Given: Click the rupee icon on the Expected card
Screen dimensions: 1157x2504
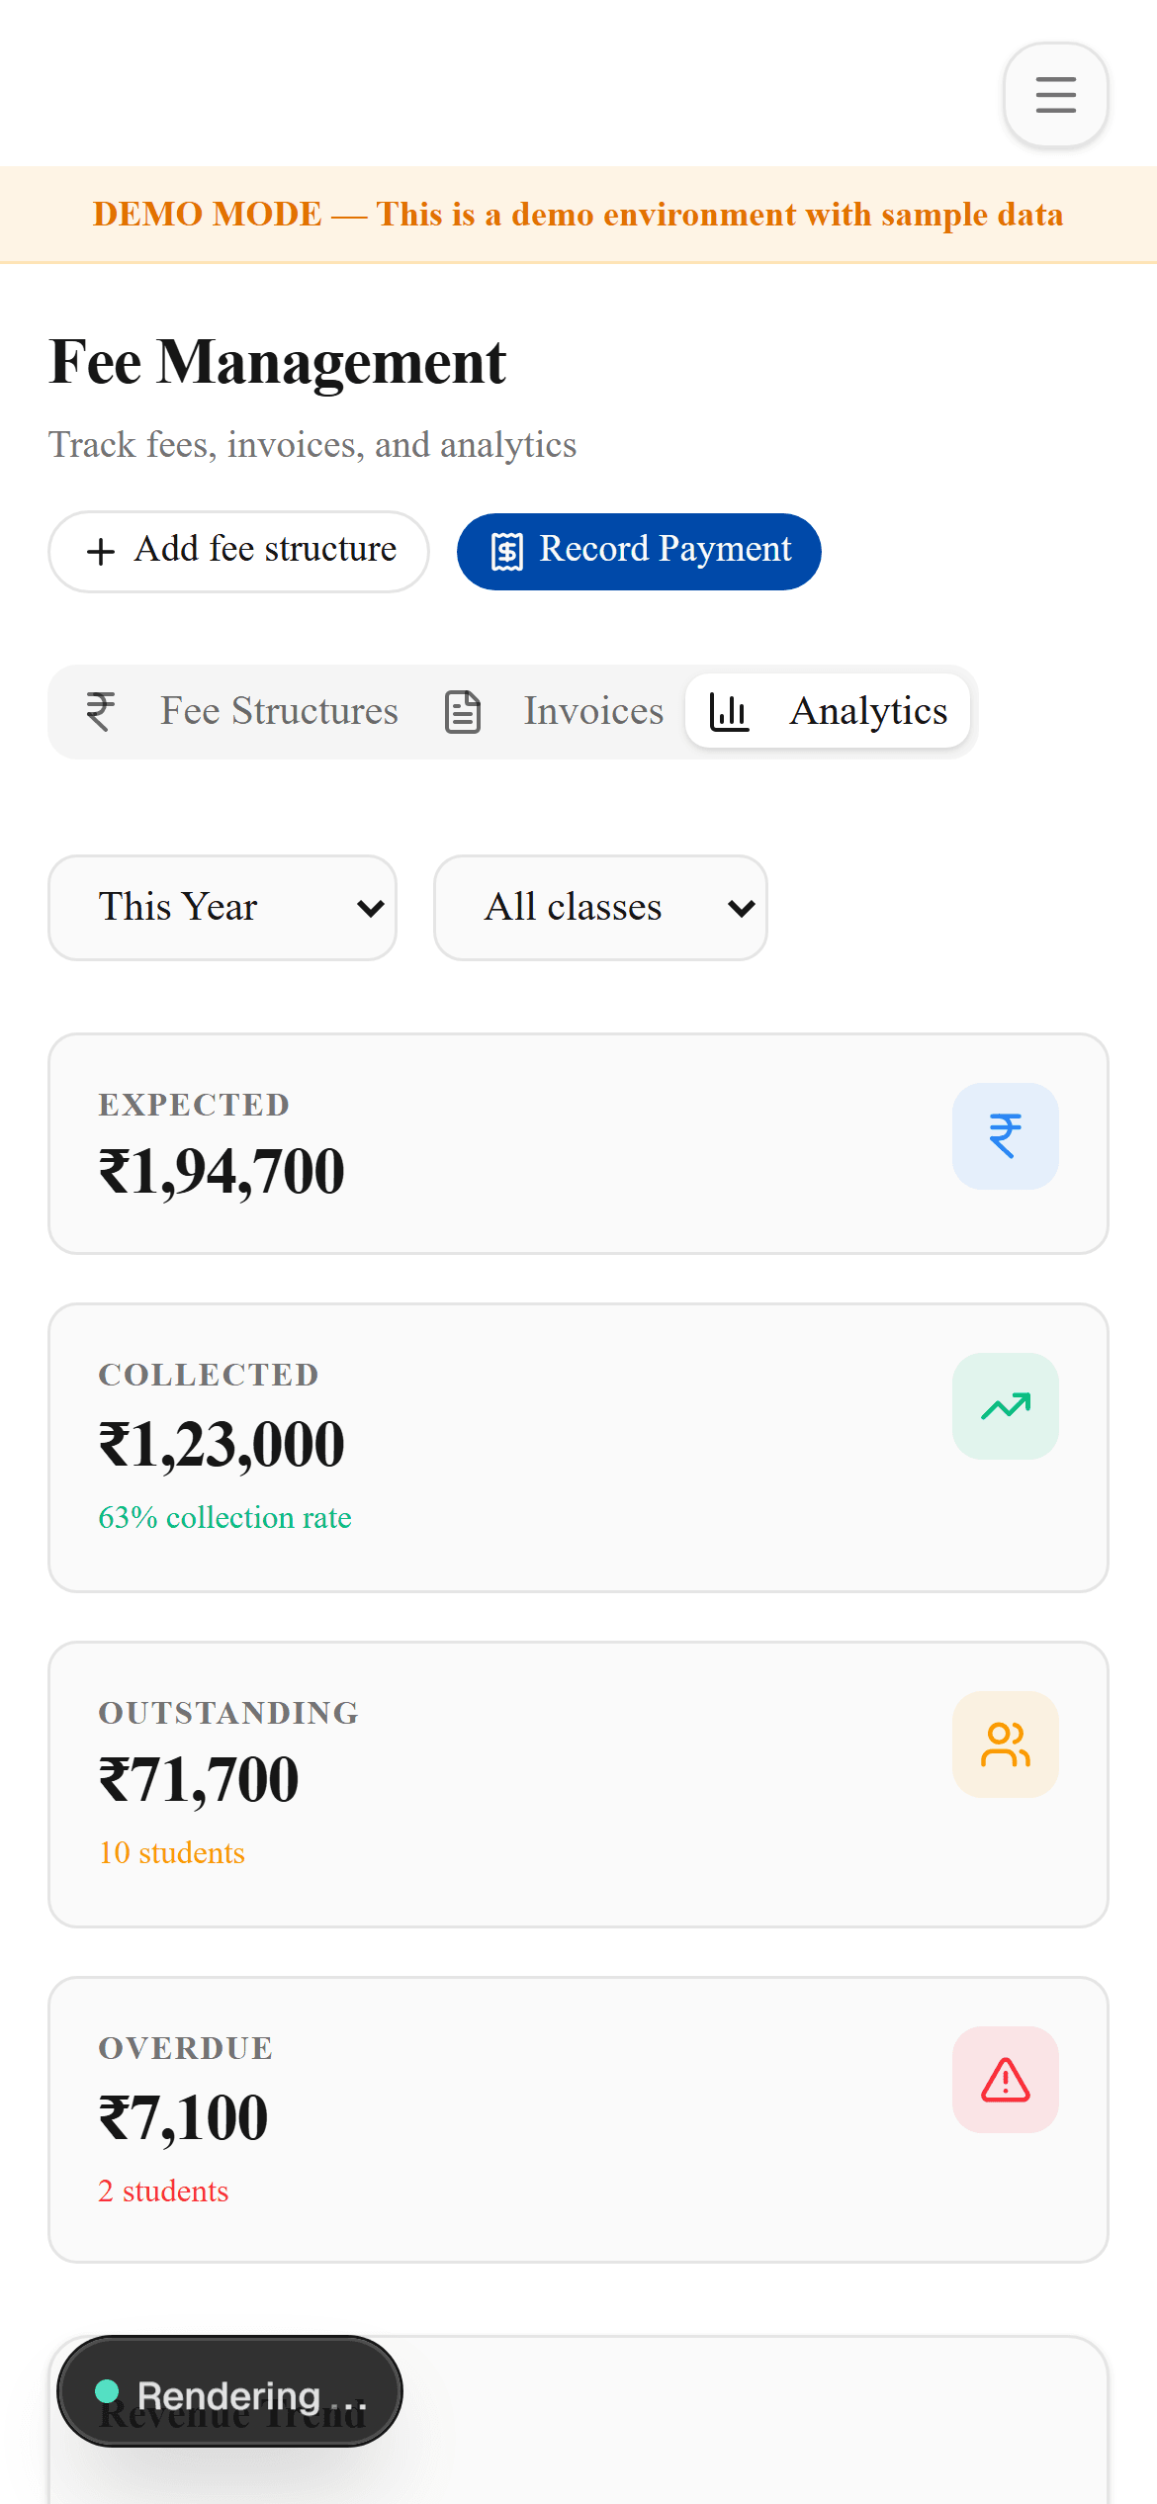Looking at the screenshot, I should click(x=1005, y=1135).
